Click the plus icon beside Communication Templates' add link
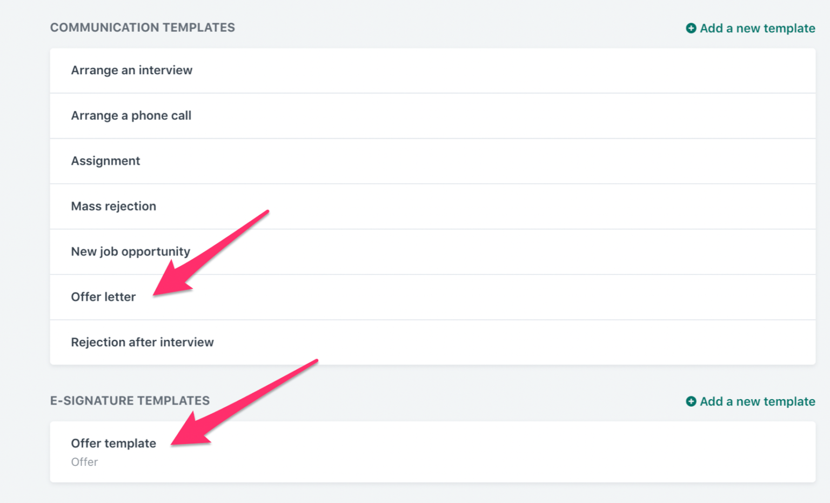Viewport: 830px width, 503px height. click(x=691, y=28)
